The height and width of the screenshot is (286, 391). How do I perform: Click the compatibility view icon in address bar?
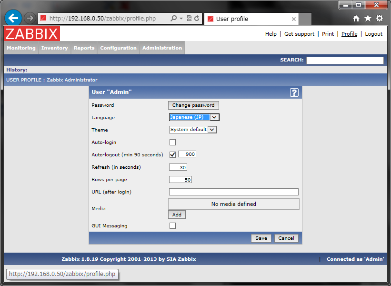tap(189, 18)
